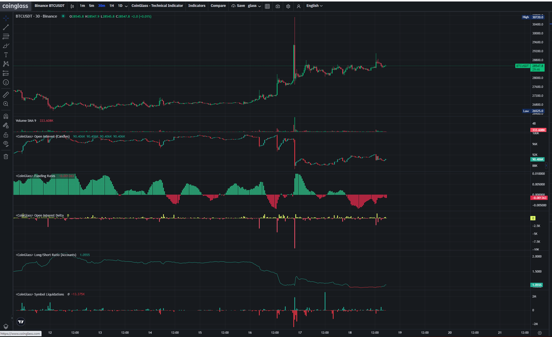Open the object tree layers icon
Image resolution: width=552 pixels, height=337 pixels.
[x=6, y=326]
